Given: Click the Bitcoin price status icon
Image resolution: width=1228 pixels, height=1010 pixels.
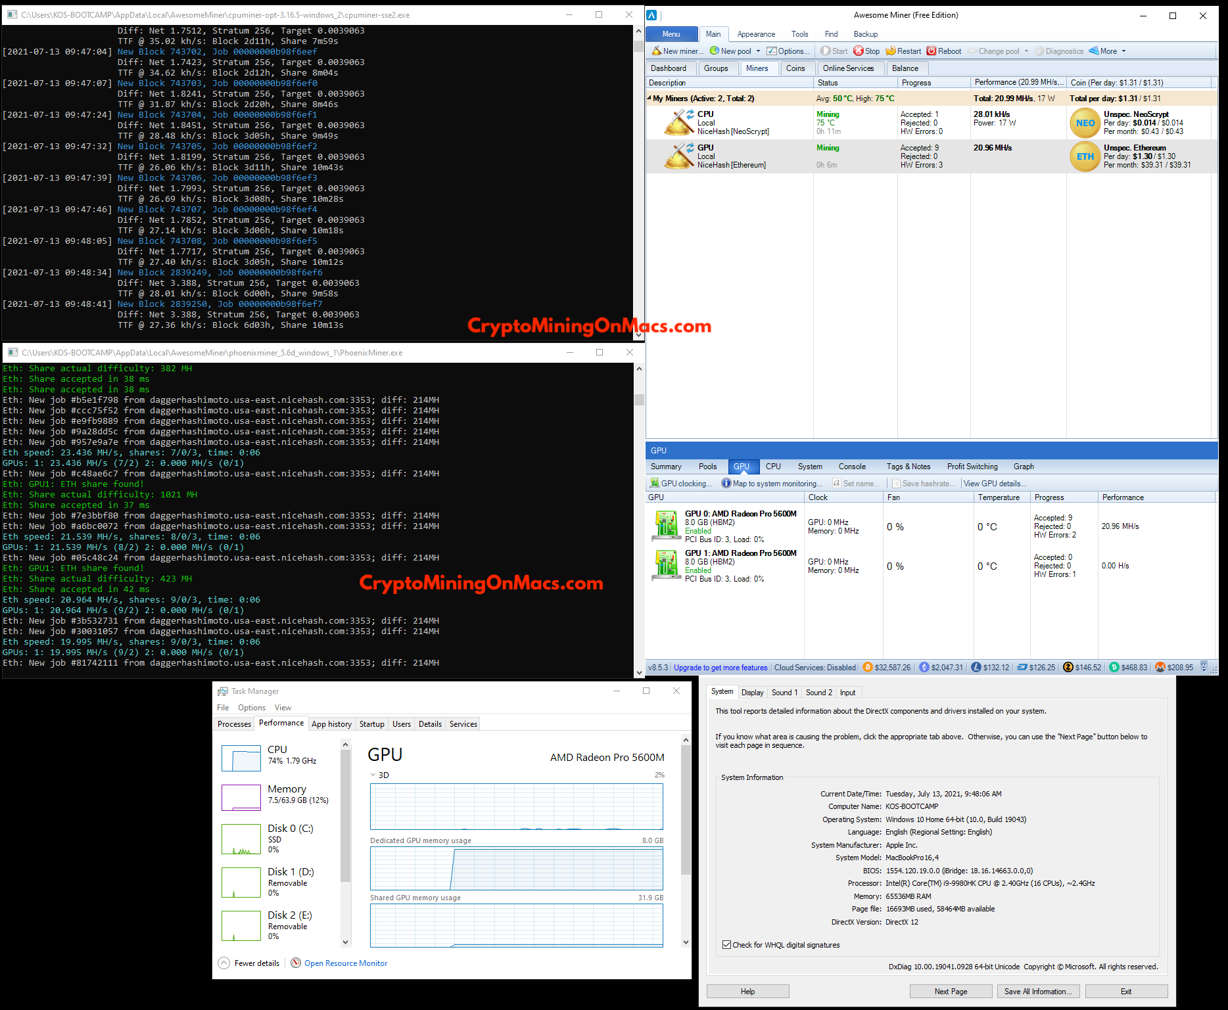Looking at the screenshot, I should (x=867, y=667).
